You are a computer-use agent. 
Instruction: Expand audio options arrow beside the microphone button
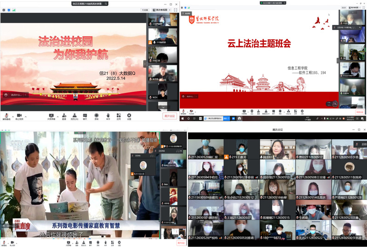[12, 115]
